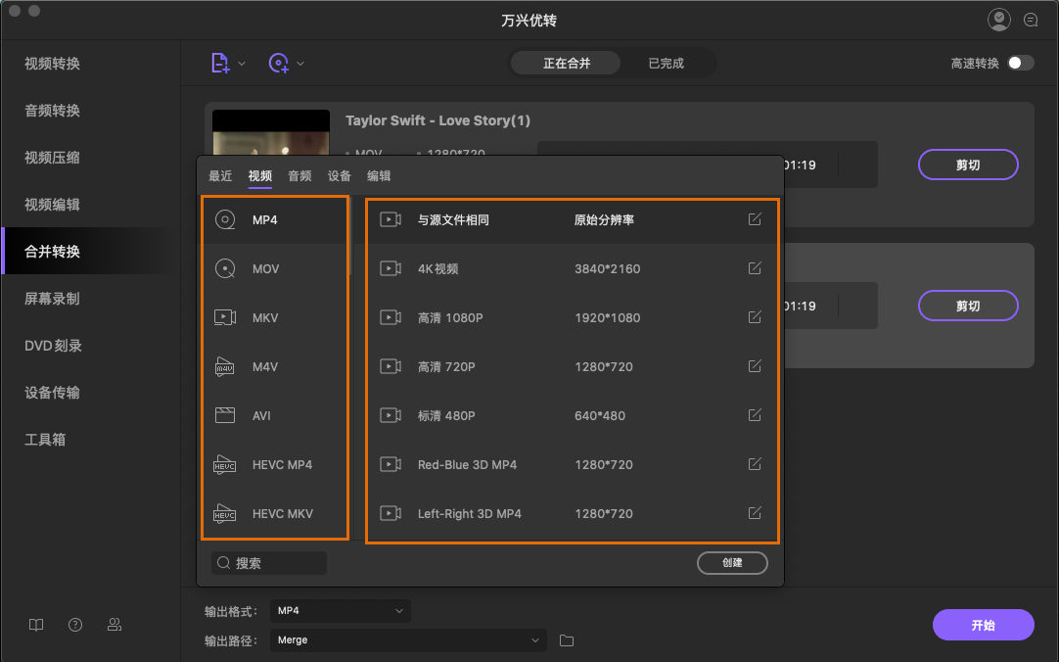Click the load DVD disc icon
This screenshot has height=662, width=1059.
278,62
